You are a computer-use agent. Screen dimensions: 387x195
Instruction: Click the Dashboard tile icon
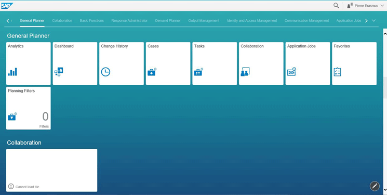click(x=59, y=72)
